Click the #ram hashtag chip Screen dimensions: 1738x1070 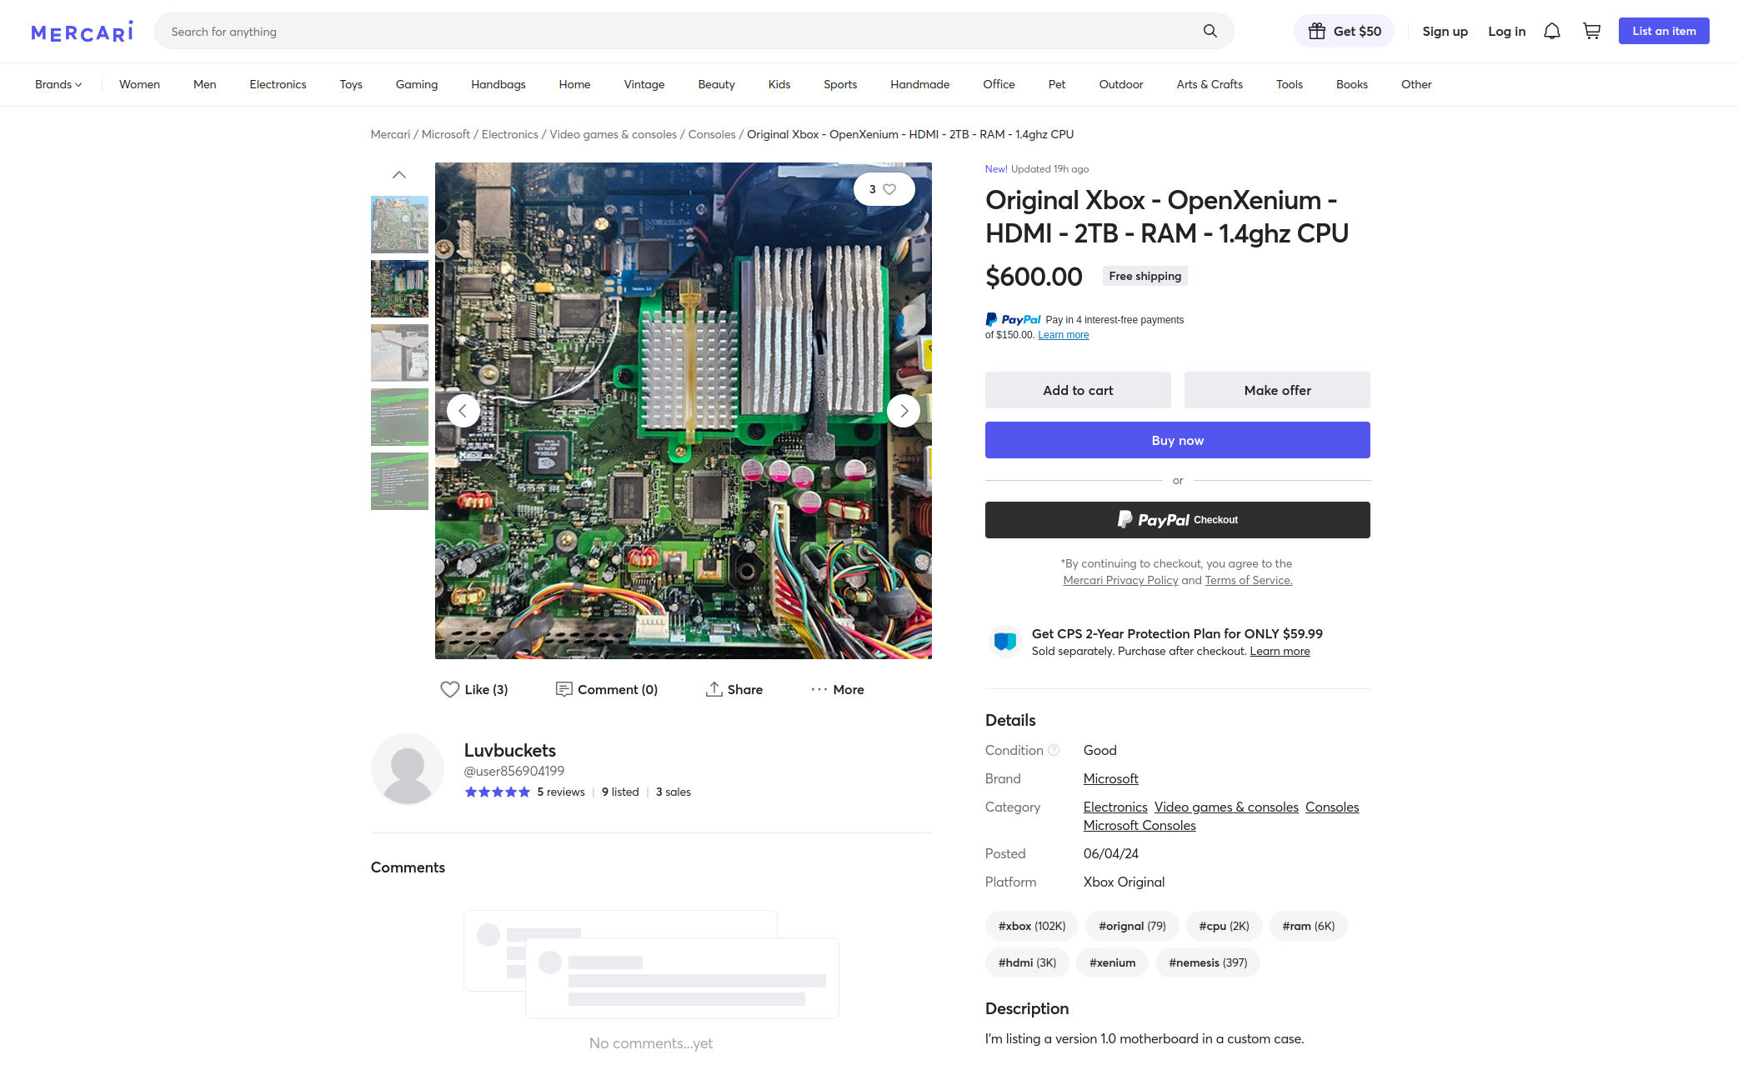[x=1308, y=926]
